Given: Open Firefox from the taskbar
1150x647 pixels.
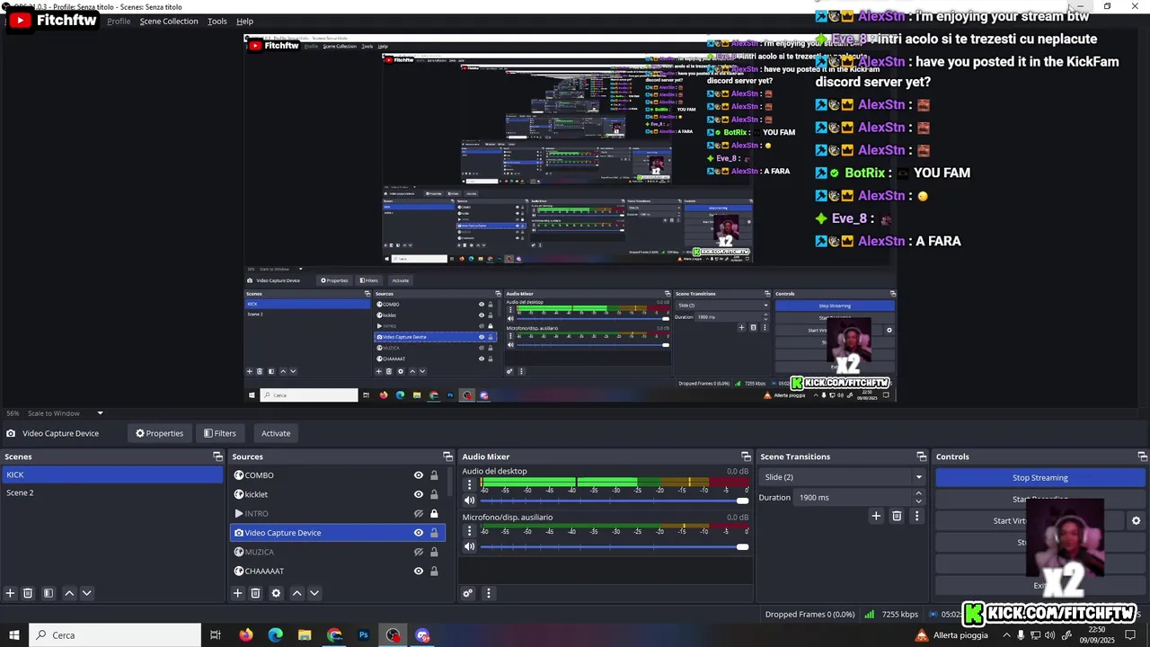Looking at the screenshot, I should (246, 635).
